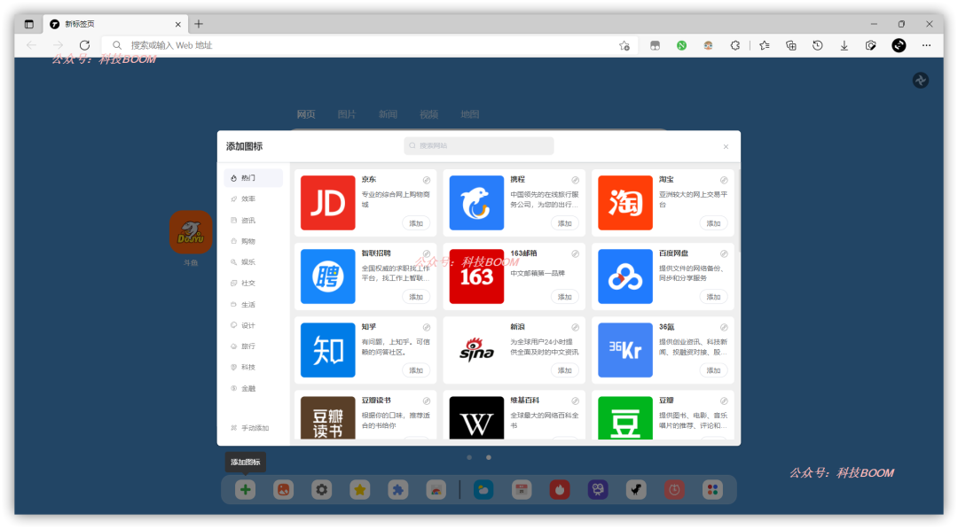Viewport: 958px width, 529px height.
Task: Open the red timer clock dock icon
Action: pyautogui.click(x=674, y=489)
